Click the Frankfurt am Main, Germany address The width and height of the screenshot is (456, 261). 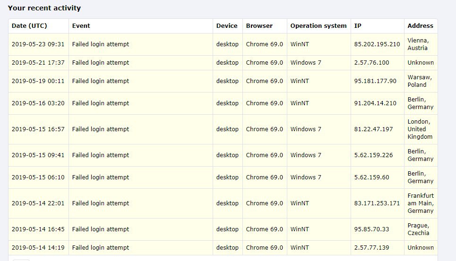tap(421, 203)
